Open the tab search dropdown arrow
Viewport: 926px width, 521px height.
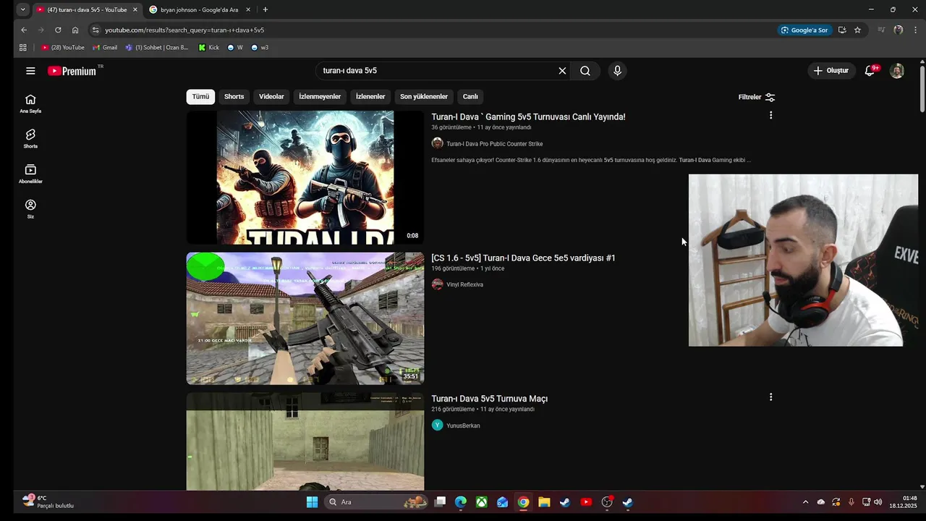(22, 9)
